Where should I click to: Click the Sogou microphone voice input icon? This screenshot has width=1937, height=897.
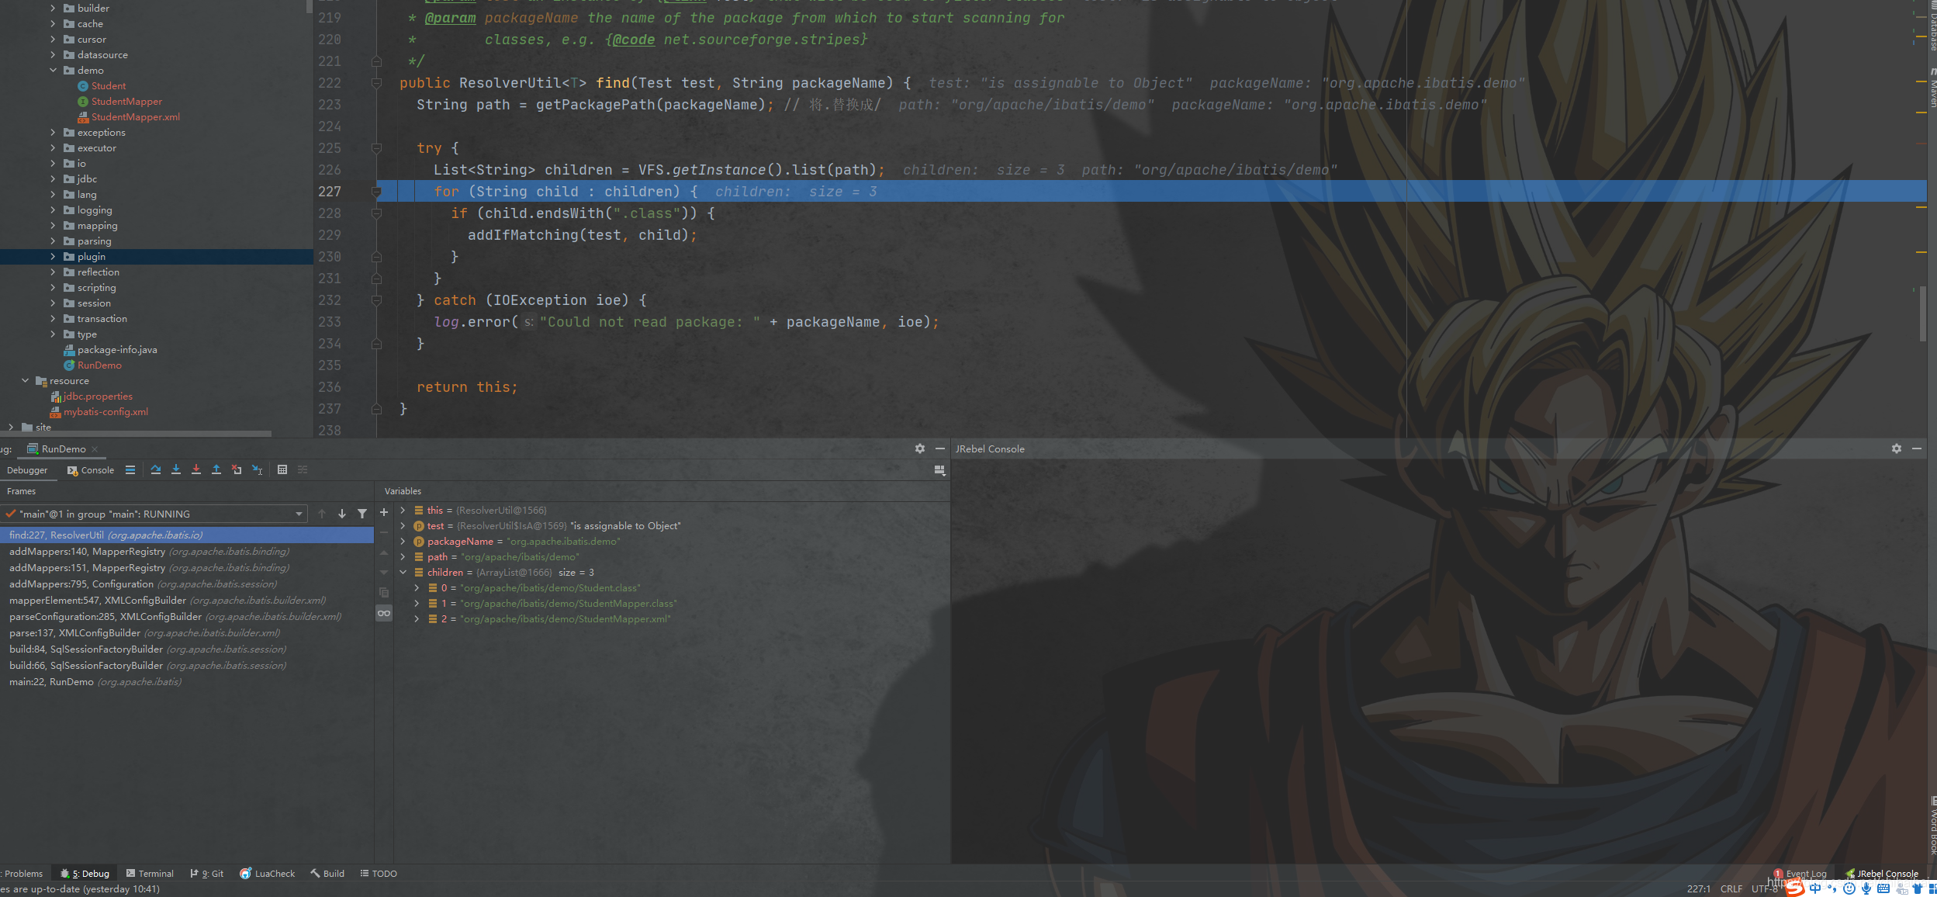coord(1866,888)
